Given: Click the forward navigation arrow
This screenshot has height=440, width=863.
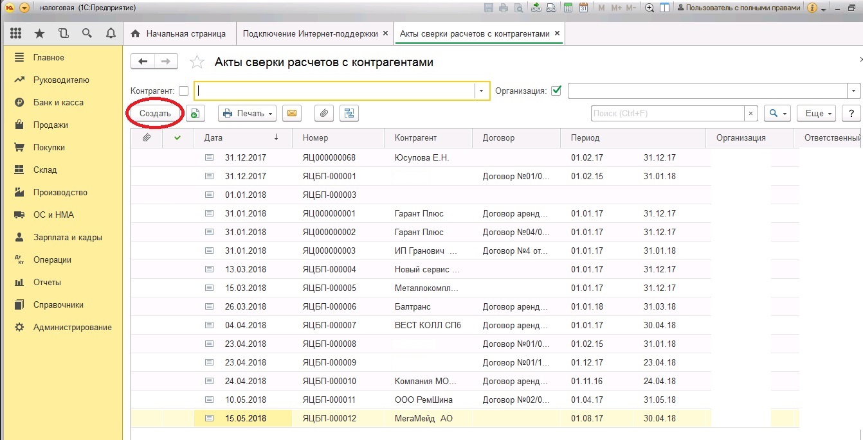Looking at the screenshot, I should (x=166, y=62).
